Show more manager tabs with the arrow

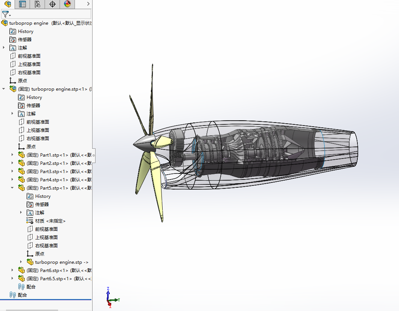[x=88, y=4]
